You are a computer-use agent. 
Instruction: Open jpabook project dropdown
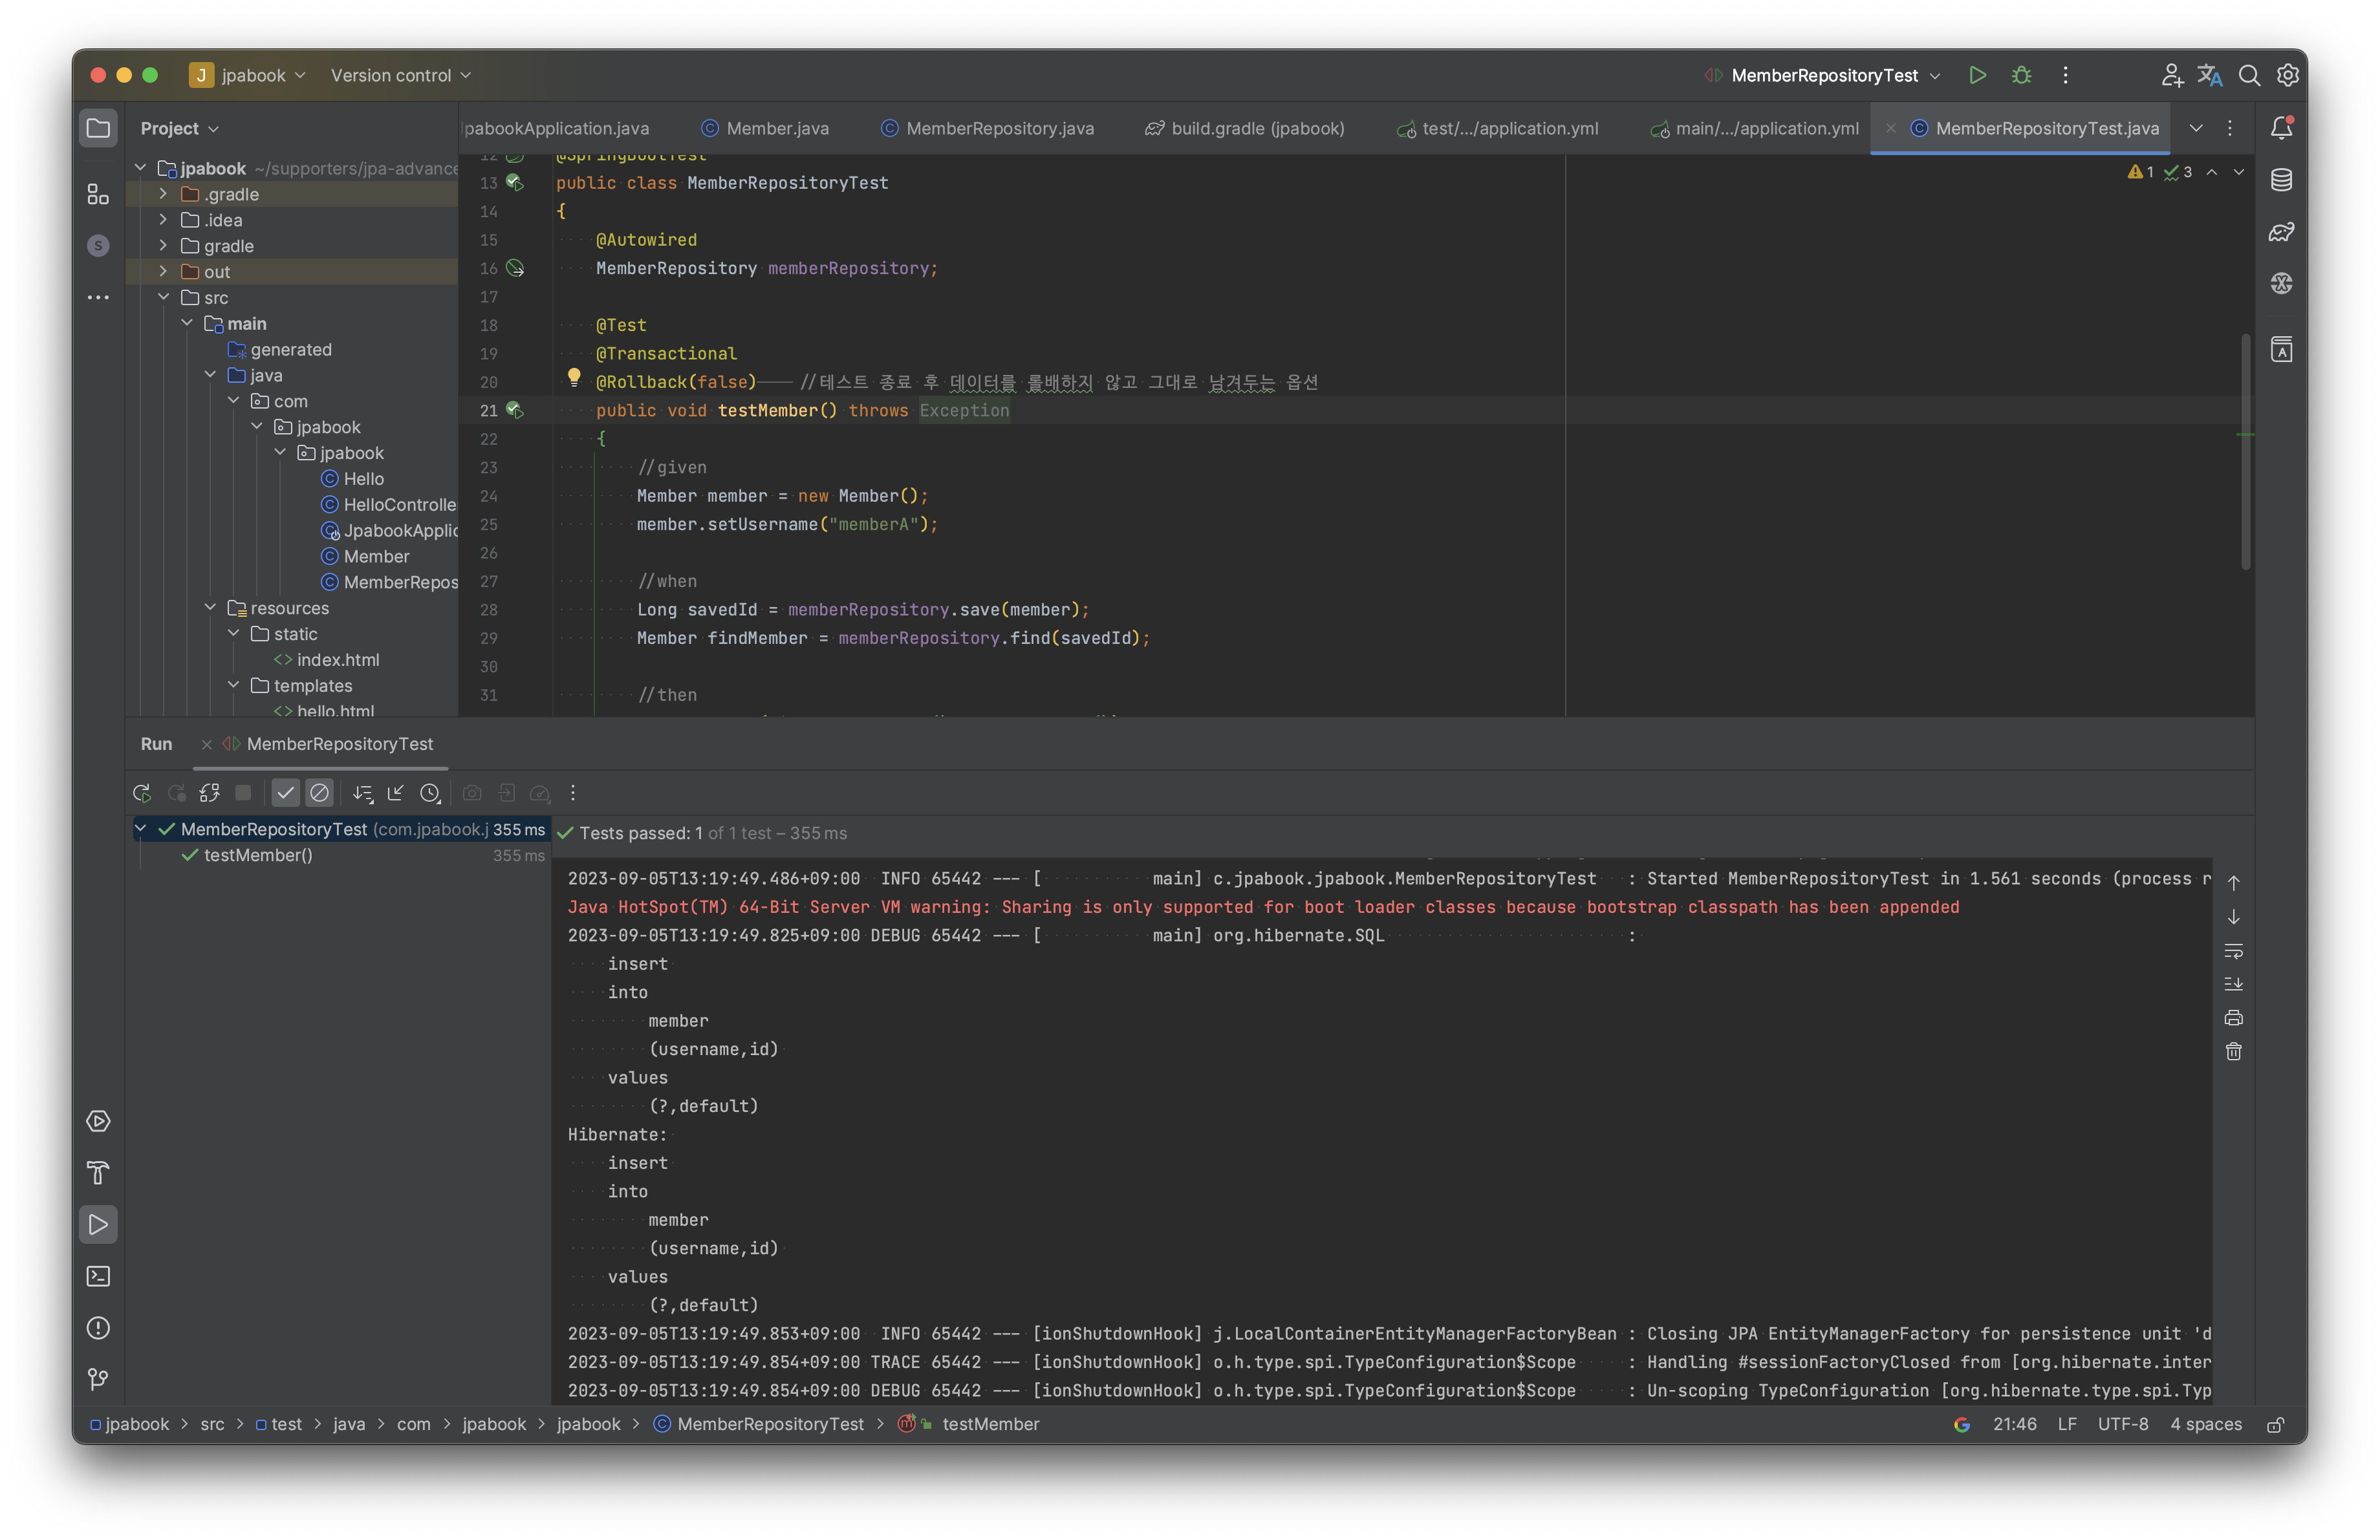pyautogui.click(x=247, y=75)
